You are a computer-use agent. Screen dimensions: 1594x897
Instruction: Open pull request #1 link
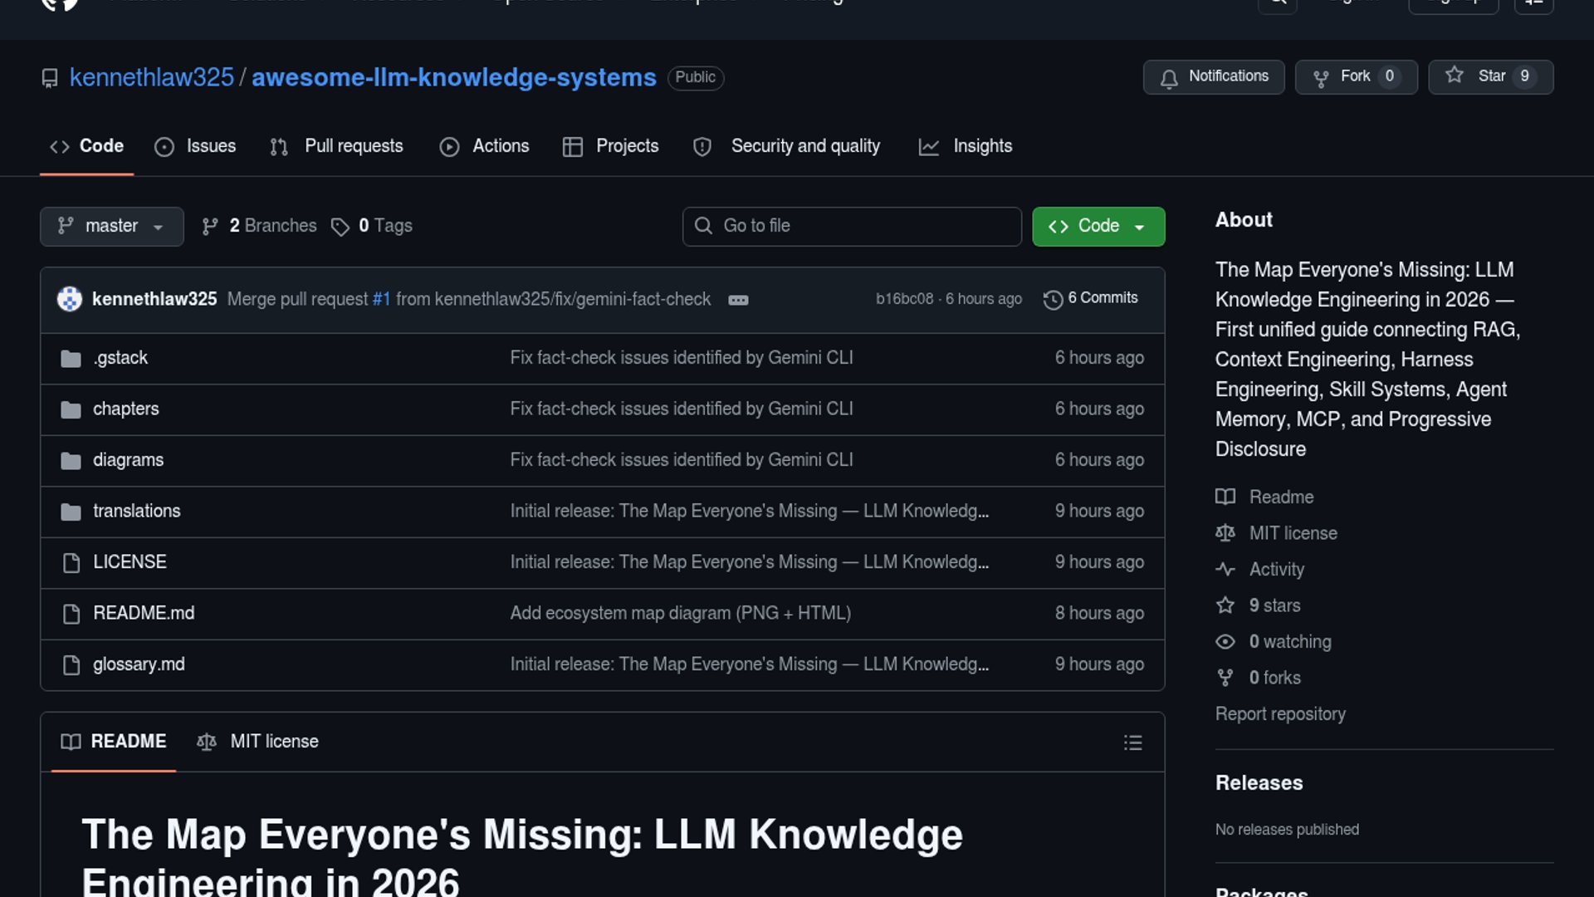pyautogui.click(x=381, y=300)
